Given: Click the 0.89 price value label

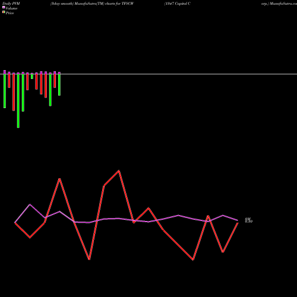Looking at the screenshot, I should (249, 222).
